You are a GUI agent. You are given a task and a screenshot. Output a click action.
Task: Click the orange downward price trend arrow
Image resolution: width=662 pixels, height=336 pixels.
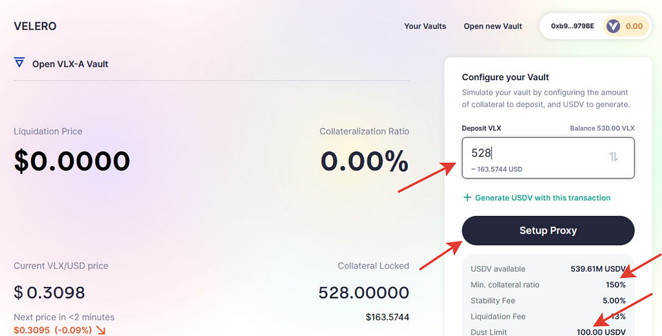[101, 330]
